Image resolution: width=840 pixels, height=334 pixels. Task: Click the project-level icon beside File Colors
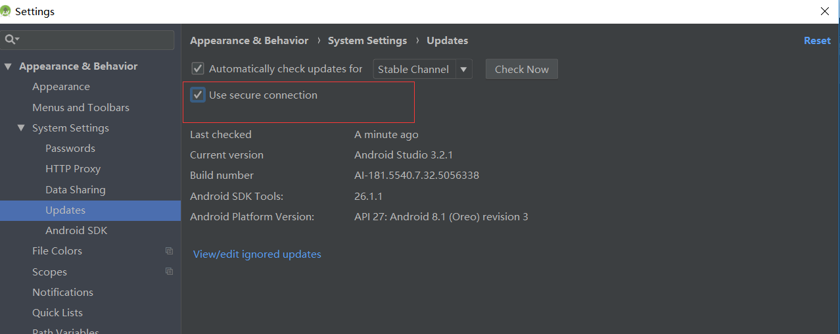pyautogui.click(x=170, y=251)
